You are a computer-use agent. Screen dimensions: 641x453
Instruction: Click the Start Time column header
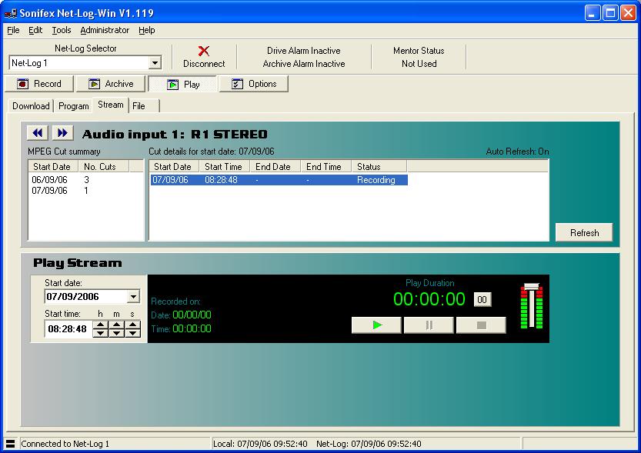(x=224, y=167)
